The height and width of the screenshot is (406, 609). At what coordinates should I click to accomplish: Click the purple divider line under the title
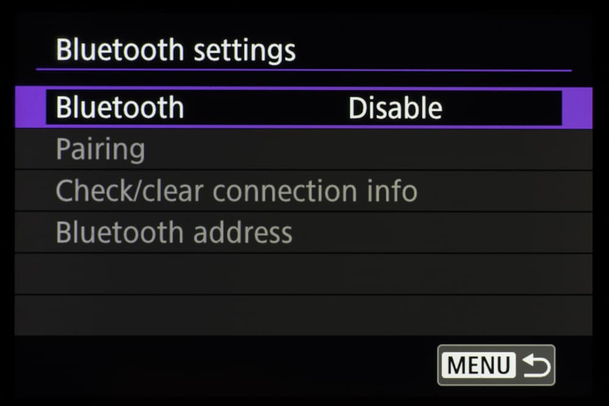point(303,70)
